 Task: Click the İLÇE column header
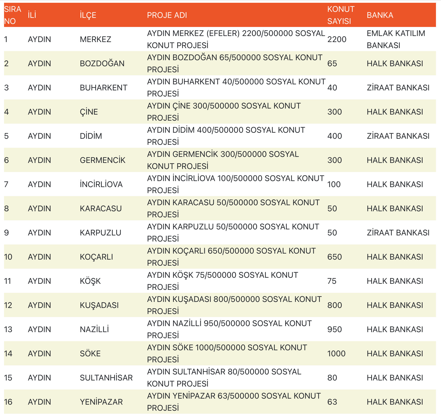point(88,15)
